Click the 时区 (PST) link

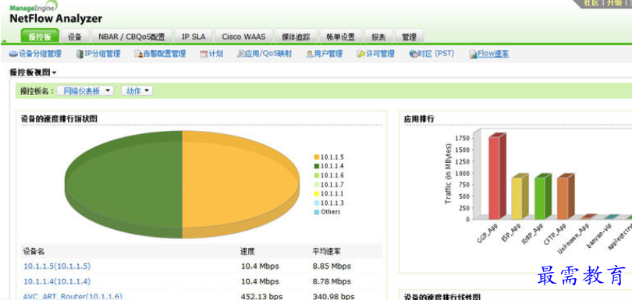click(436, 54)
